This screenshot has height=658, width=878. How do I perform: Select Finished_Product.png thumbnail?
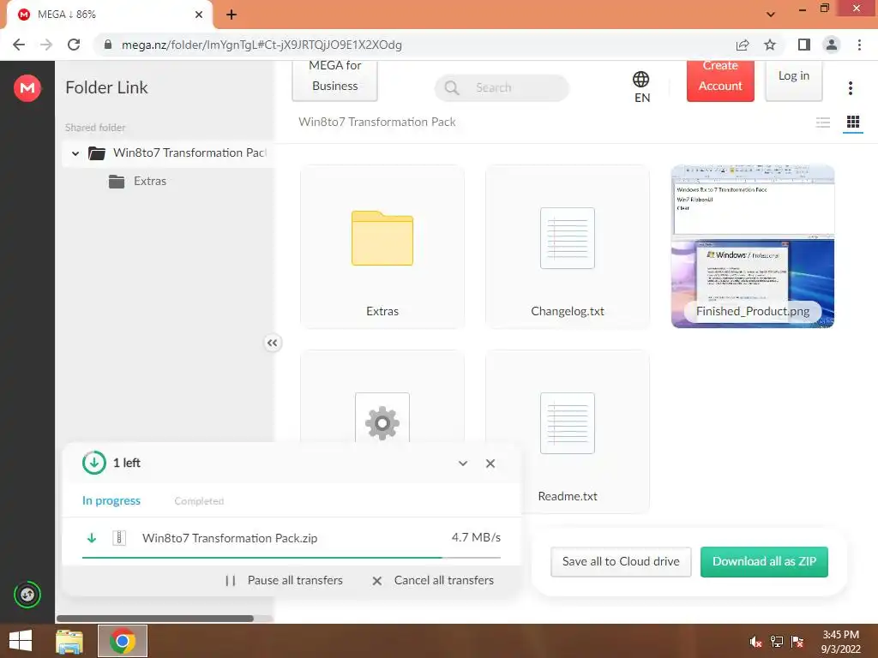point(753,247)
